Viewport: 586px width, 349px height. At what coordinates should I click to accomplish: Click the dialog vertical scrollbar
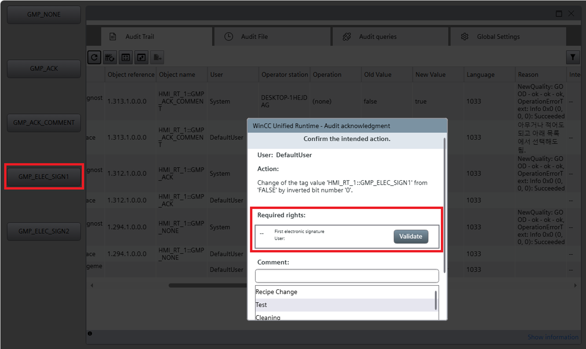point(444,205)
